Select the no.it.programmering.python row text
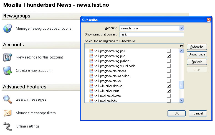Screen dimensions: 215x135 (x=112, y=61)
